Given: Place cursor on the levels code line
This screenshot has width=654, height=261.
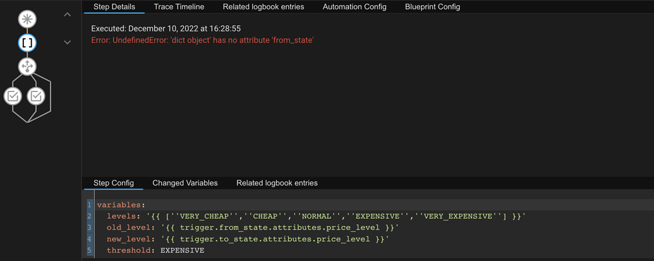Looking at the screenshot, I should click(316, 216).
